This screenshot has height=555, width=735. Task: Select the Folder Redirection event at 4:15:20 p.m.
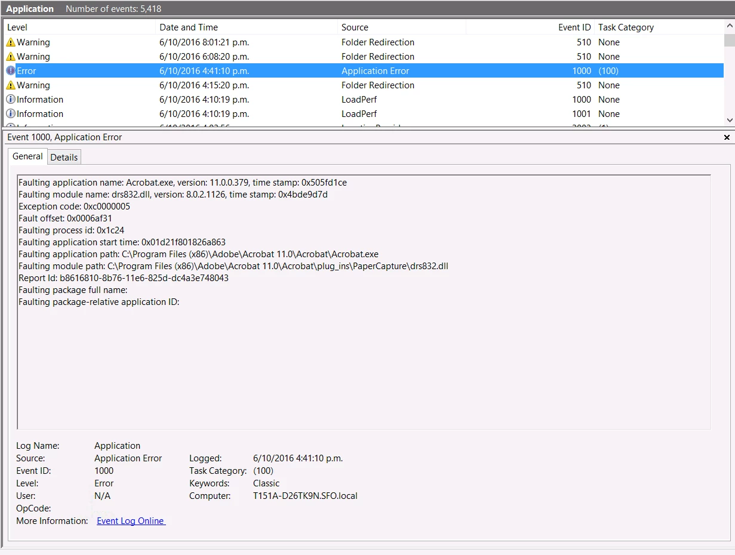[x=364, y=85]
